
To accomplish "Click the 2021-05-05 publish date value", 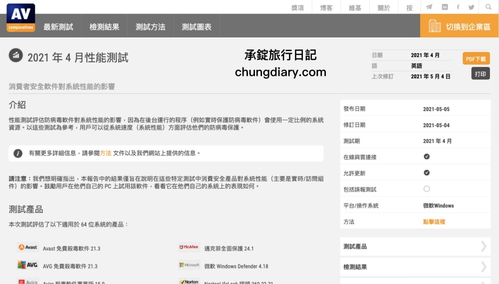I will tap(436, 109).
